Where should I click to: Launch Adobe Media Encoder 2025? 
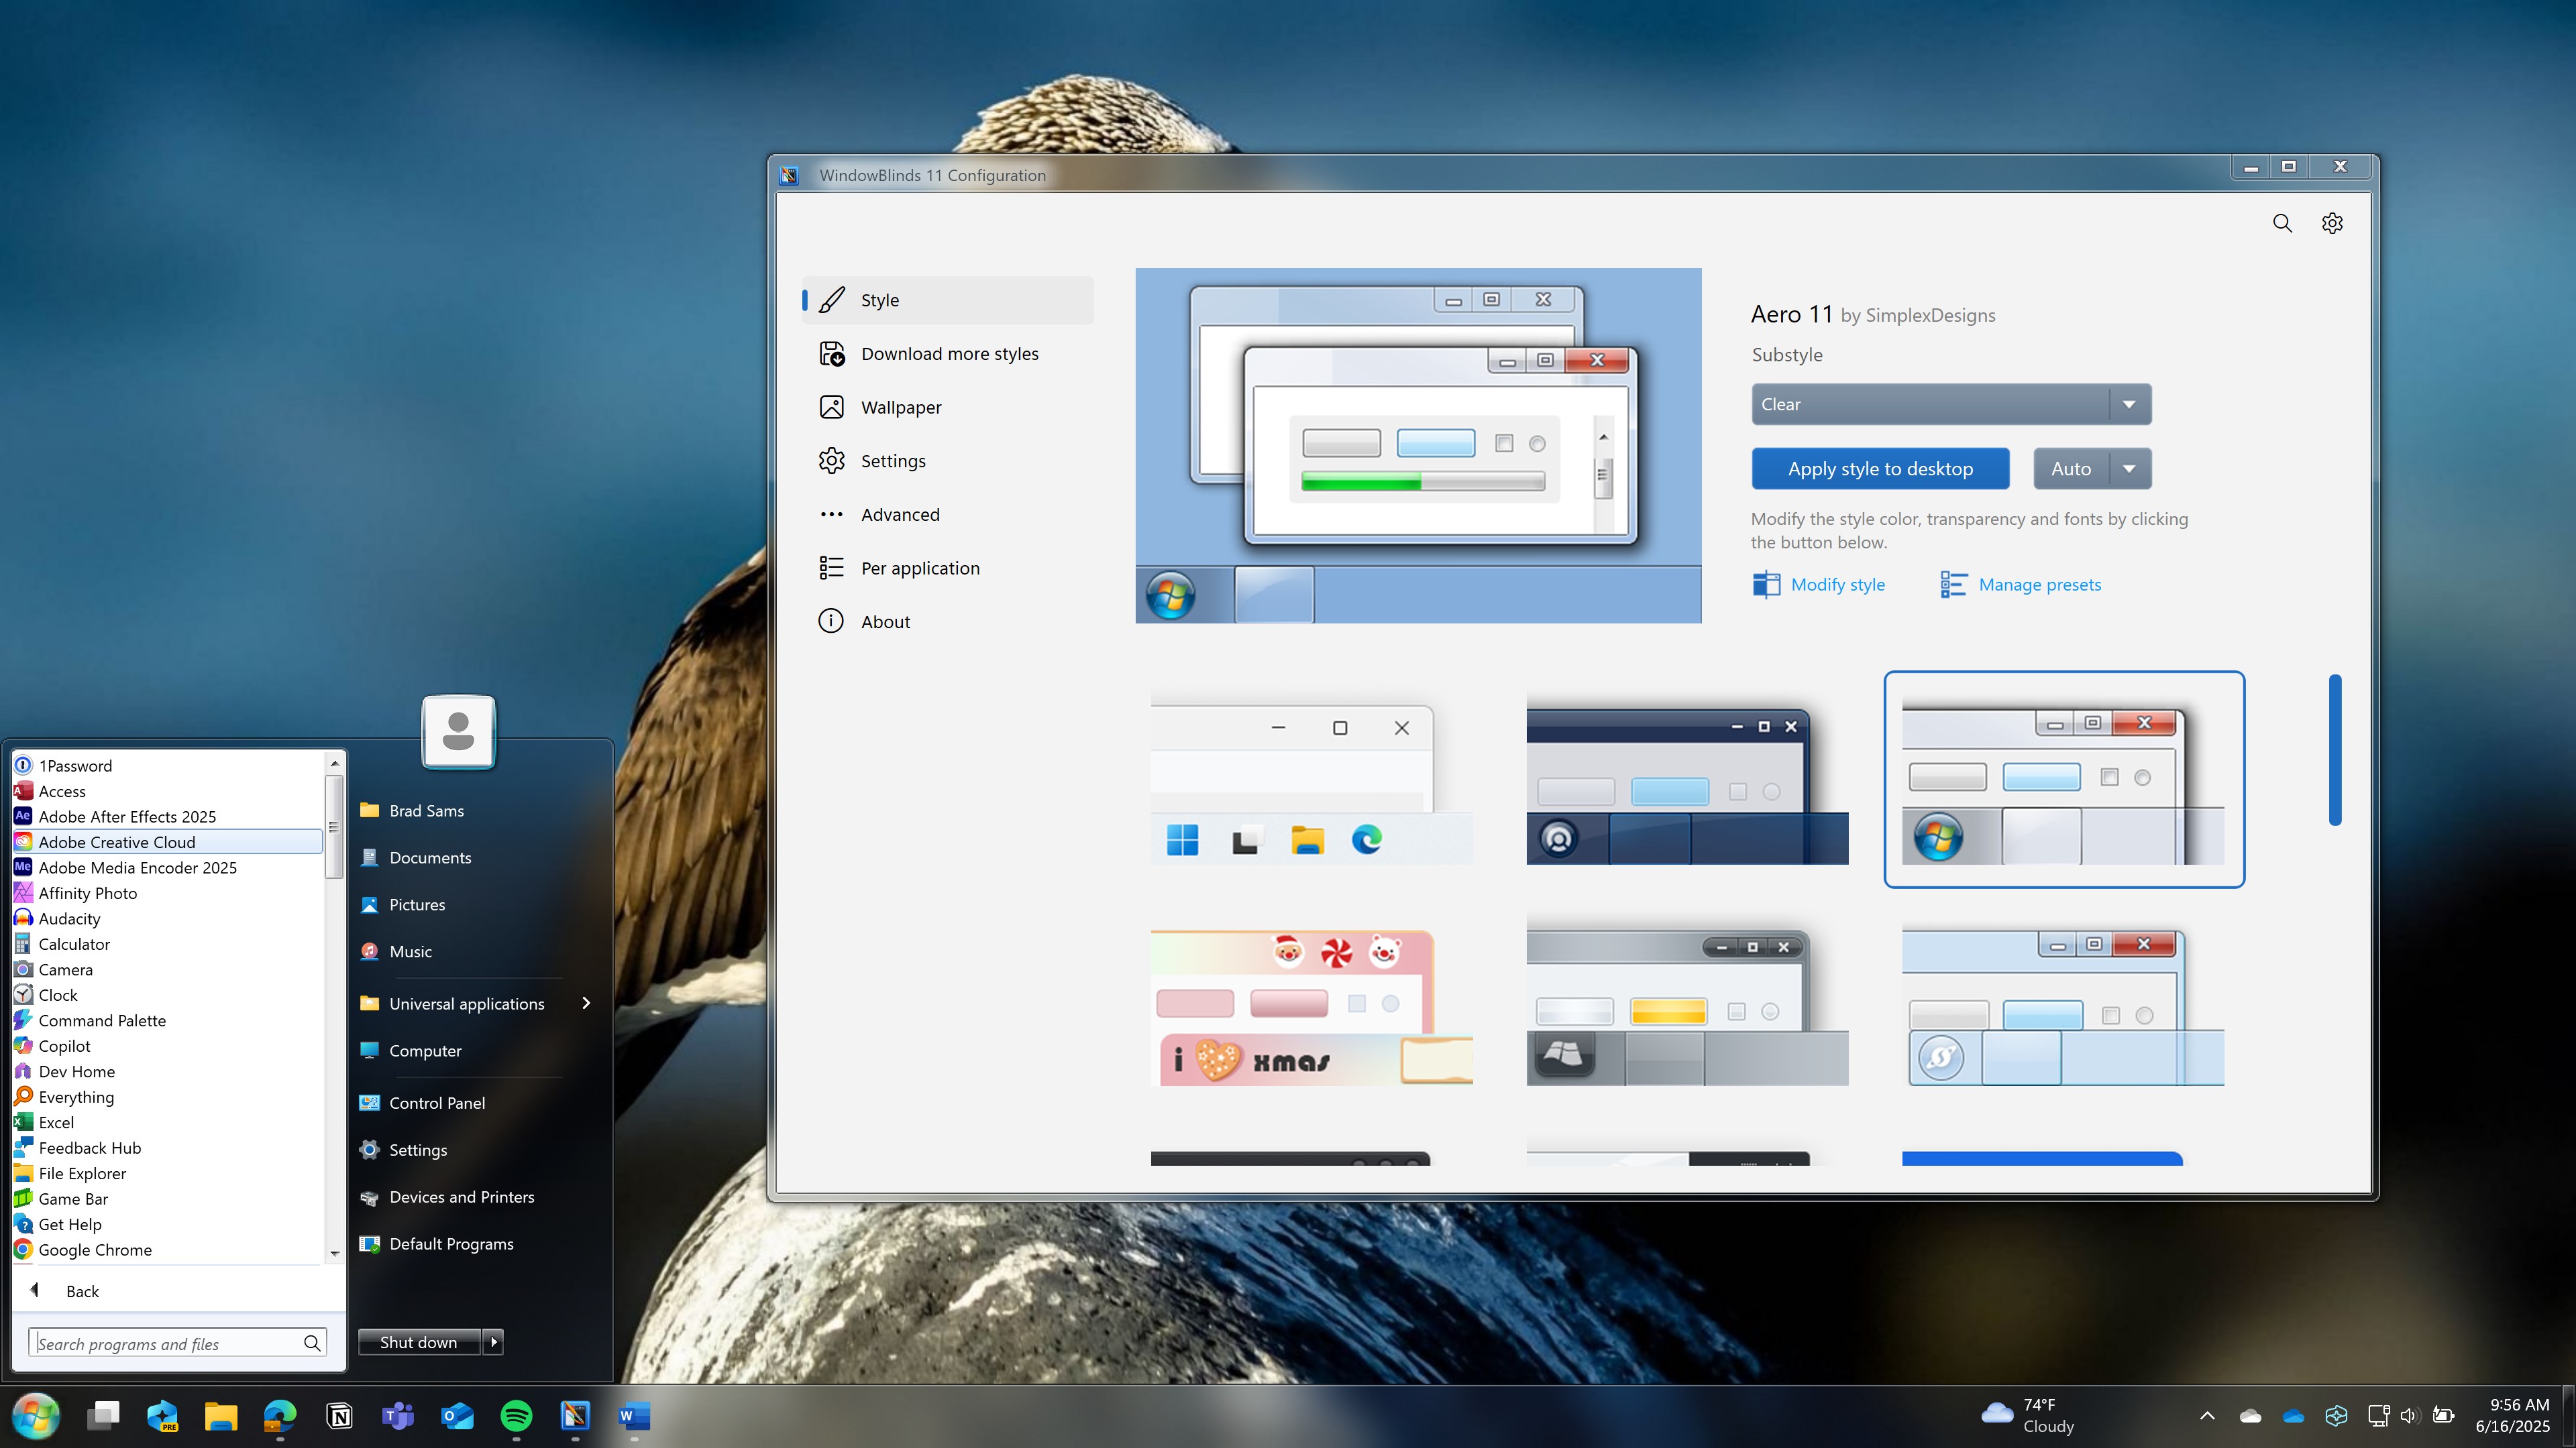(x=167, y=867)
